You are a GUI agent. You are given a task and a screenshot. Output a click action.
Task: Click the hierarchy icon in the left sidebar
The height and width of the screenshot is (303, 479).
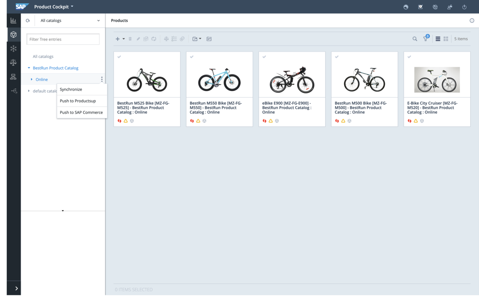(13, 77)
